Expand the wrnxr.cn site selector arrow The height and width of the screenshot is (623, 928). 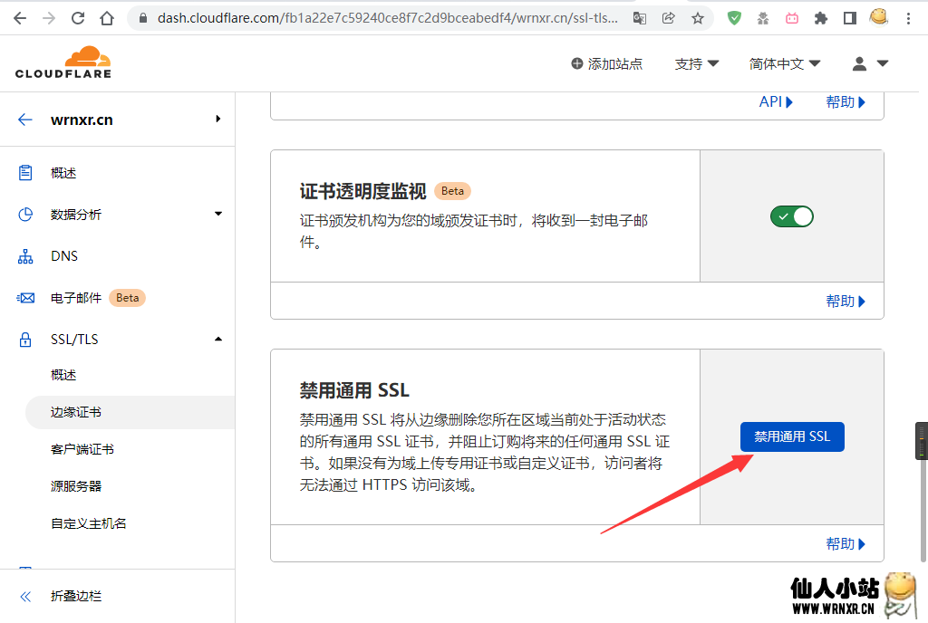218,119
